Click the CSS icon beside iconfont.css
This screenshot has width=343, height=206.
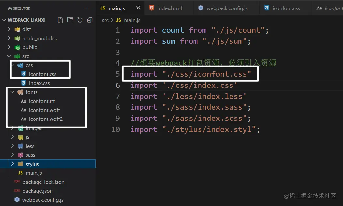click(23, 74)
